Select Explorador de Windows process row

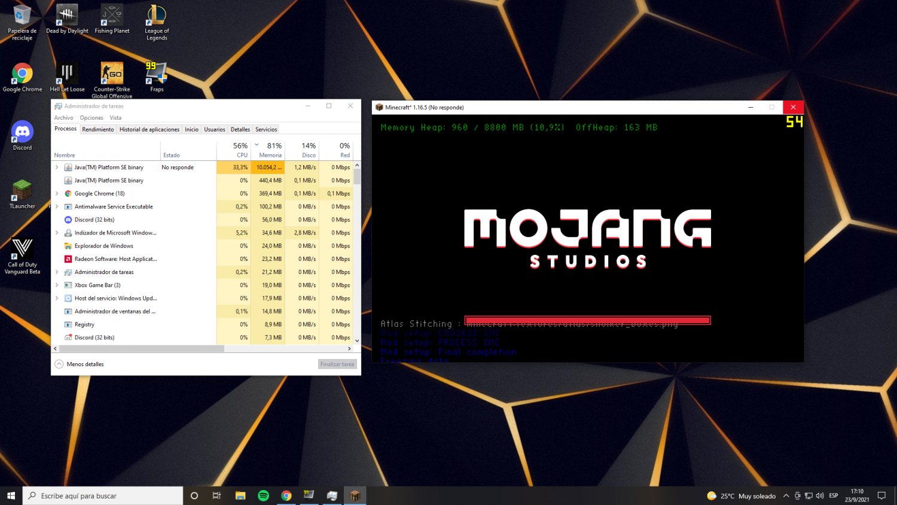[x=203, y=246]
